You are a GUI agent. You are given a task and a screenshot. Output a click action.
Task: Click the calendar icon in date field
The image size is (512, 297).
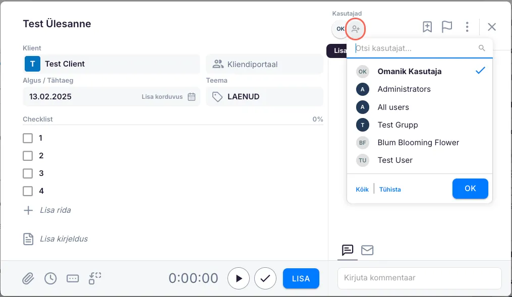[x=192, y=97]
